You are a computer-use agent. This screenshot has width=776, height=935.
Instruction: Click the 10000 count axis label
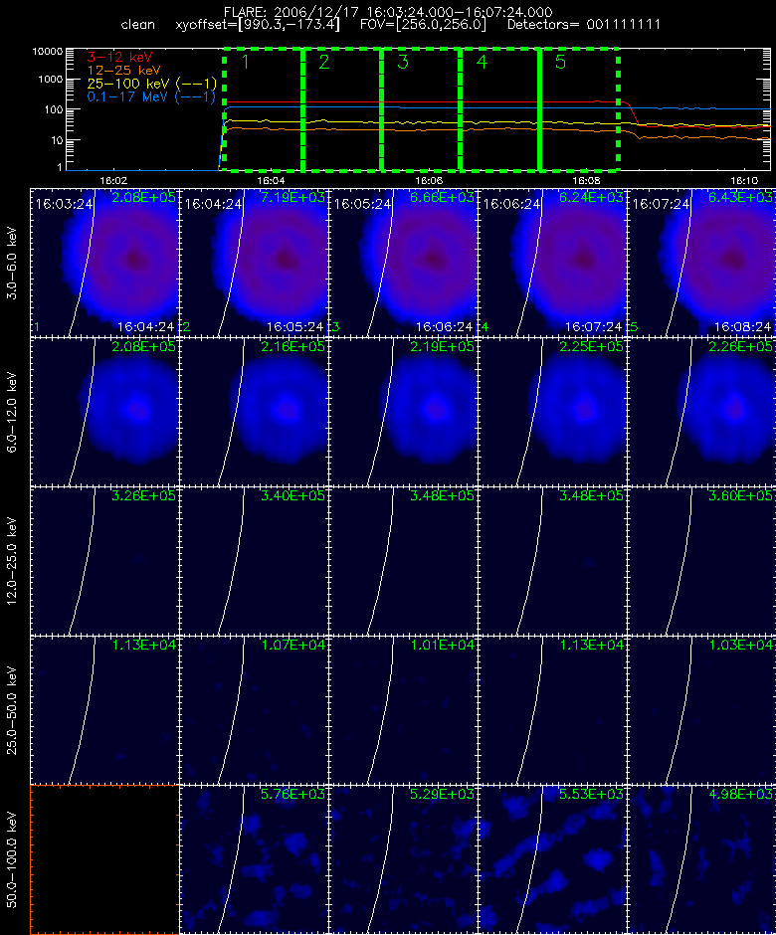coord(48,52)
